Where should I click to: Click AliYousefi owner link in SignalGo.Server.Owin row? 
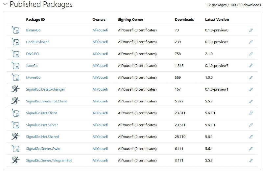(100, 149)
